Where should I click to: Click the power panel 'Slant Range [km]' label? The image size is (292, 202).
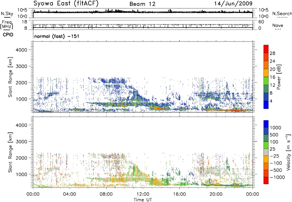tap(10, 77)
